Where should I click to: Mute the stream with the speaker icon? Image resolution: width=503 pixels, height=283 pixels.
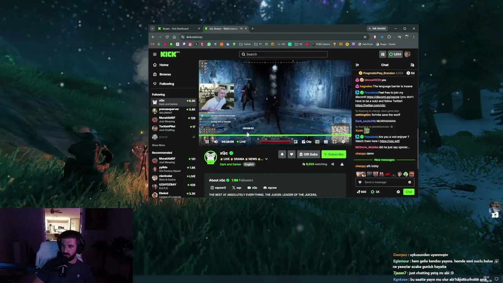[215, 141]
